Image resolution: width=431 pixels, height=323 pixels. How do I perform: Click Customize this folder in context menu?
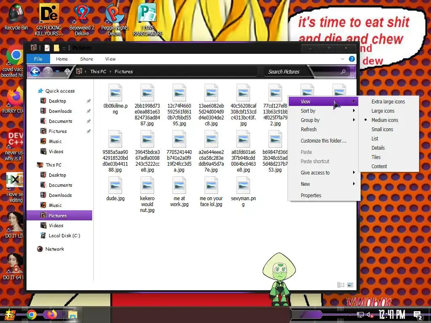324,140
